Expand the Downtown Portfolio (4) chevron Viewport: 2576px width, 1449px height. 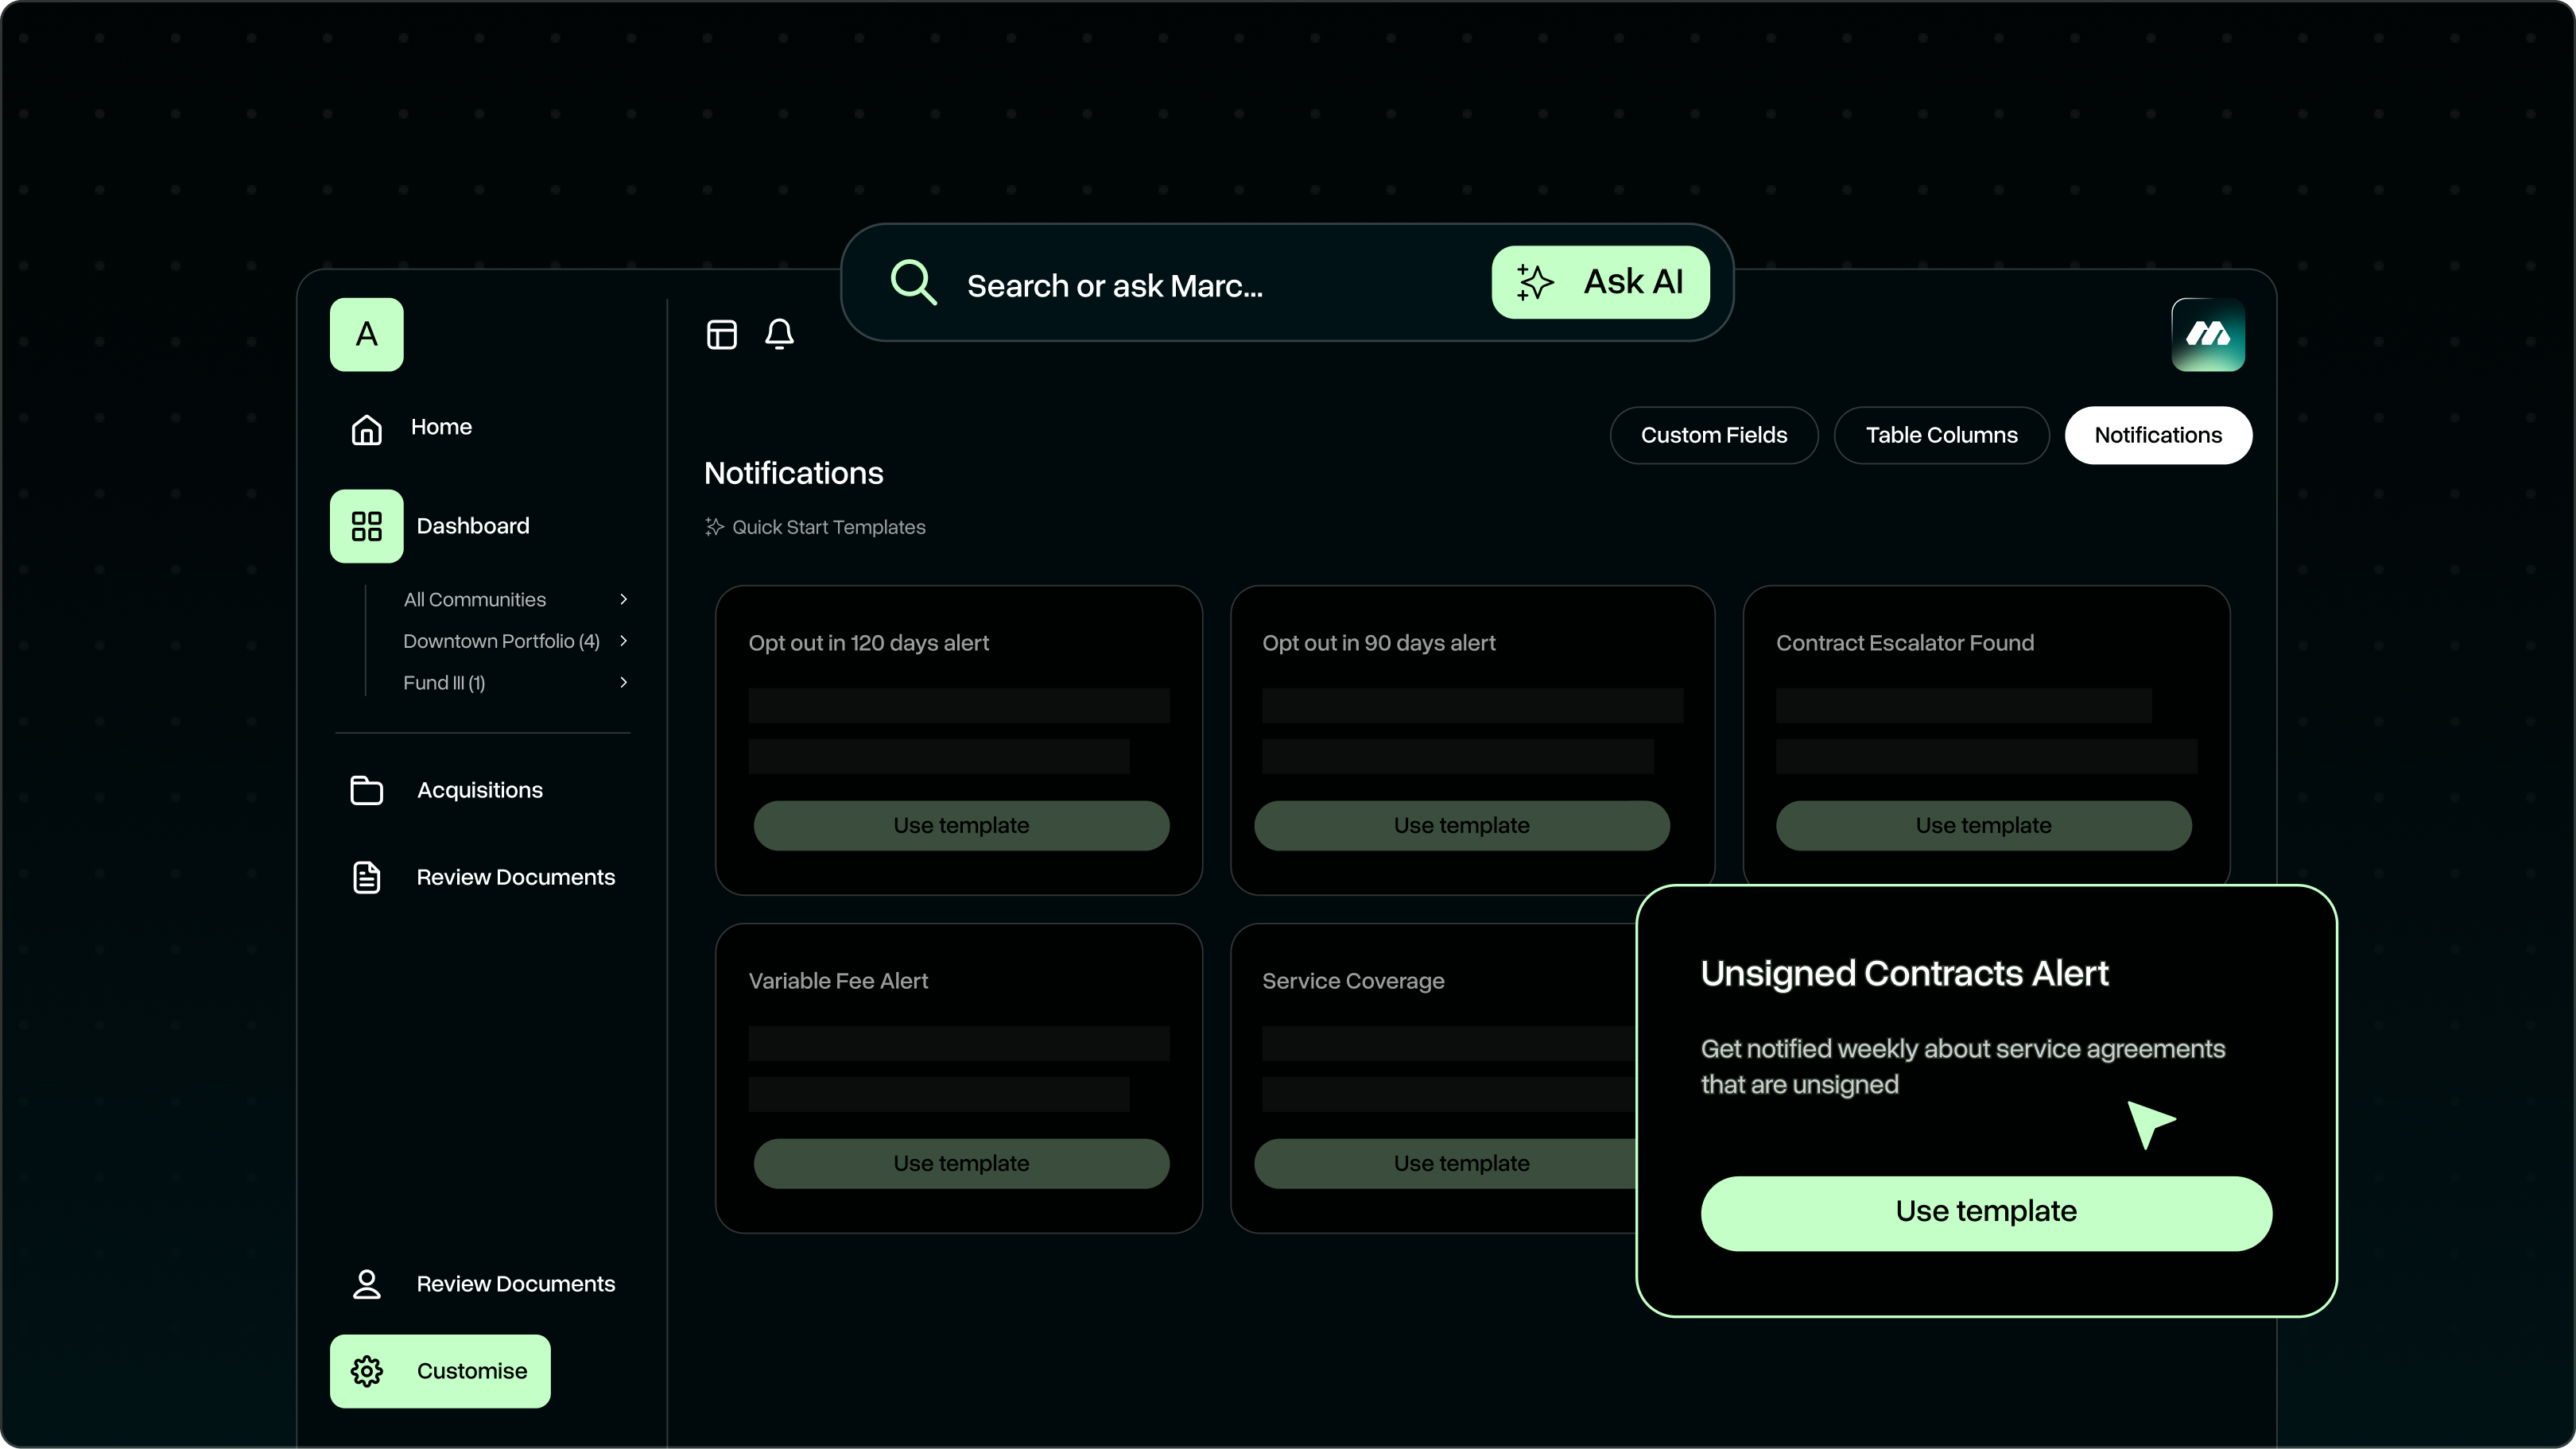pos(623,641)
